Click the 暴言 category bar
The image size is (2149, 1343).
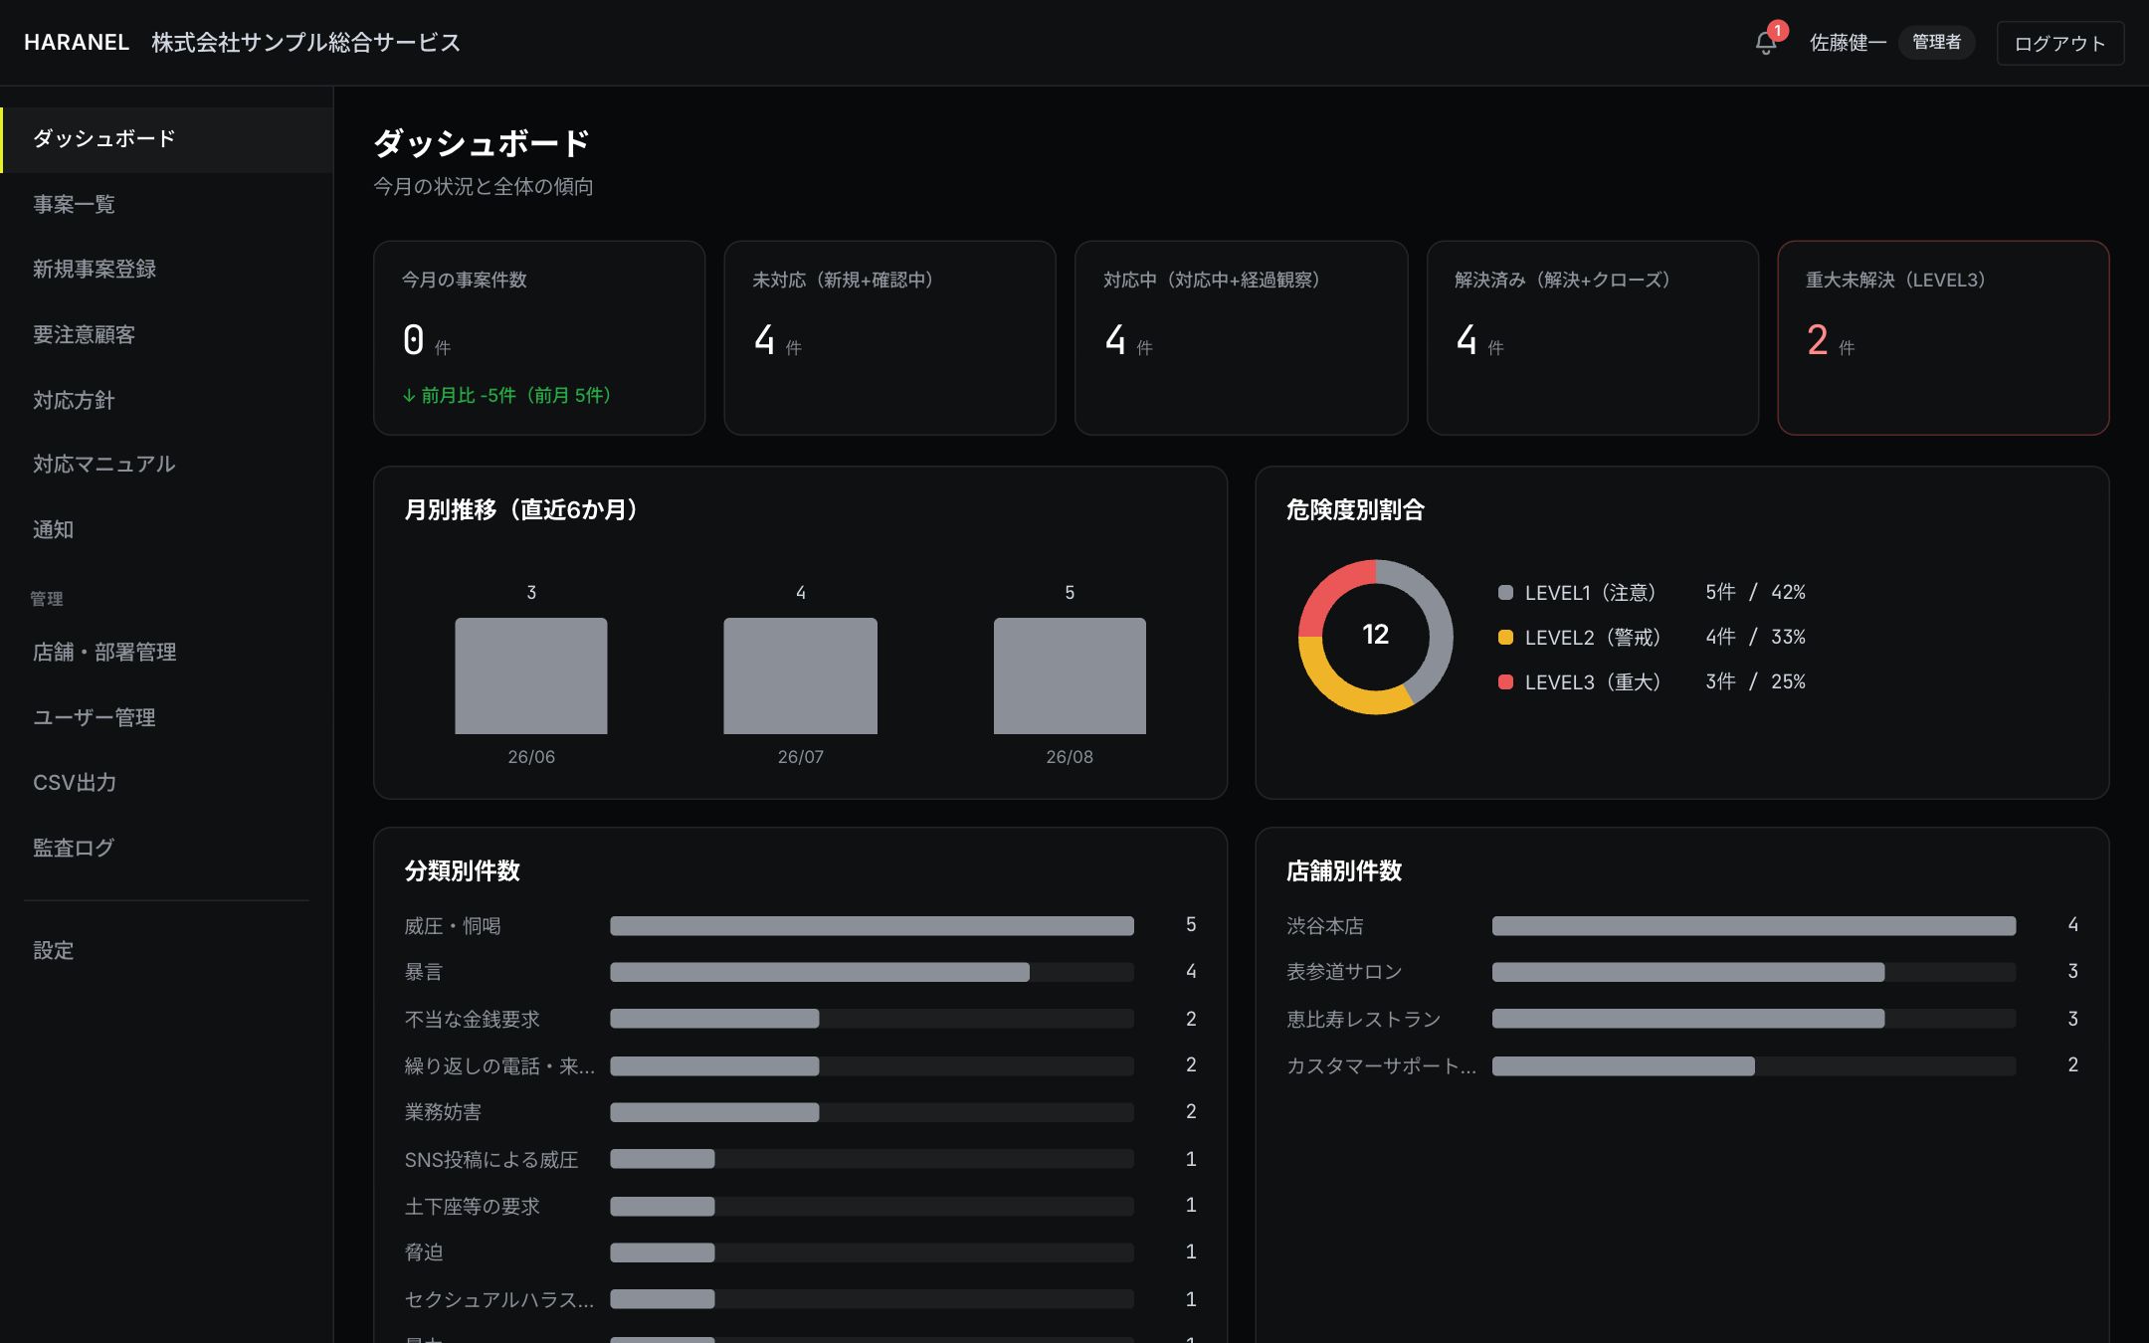pos(820,972)
